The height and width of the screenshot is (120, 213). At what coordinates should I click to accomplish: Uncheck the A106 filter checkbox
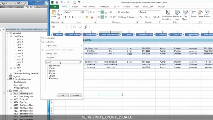point(50,76)
